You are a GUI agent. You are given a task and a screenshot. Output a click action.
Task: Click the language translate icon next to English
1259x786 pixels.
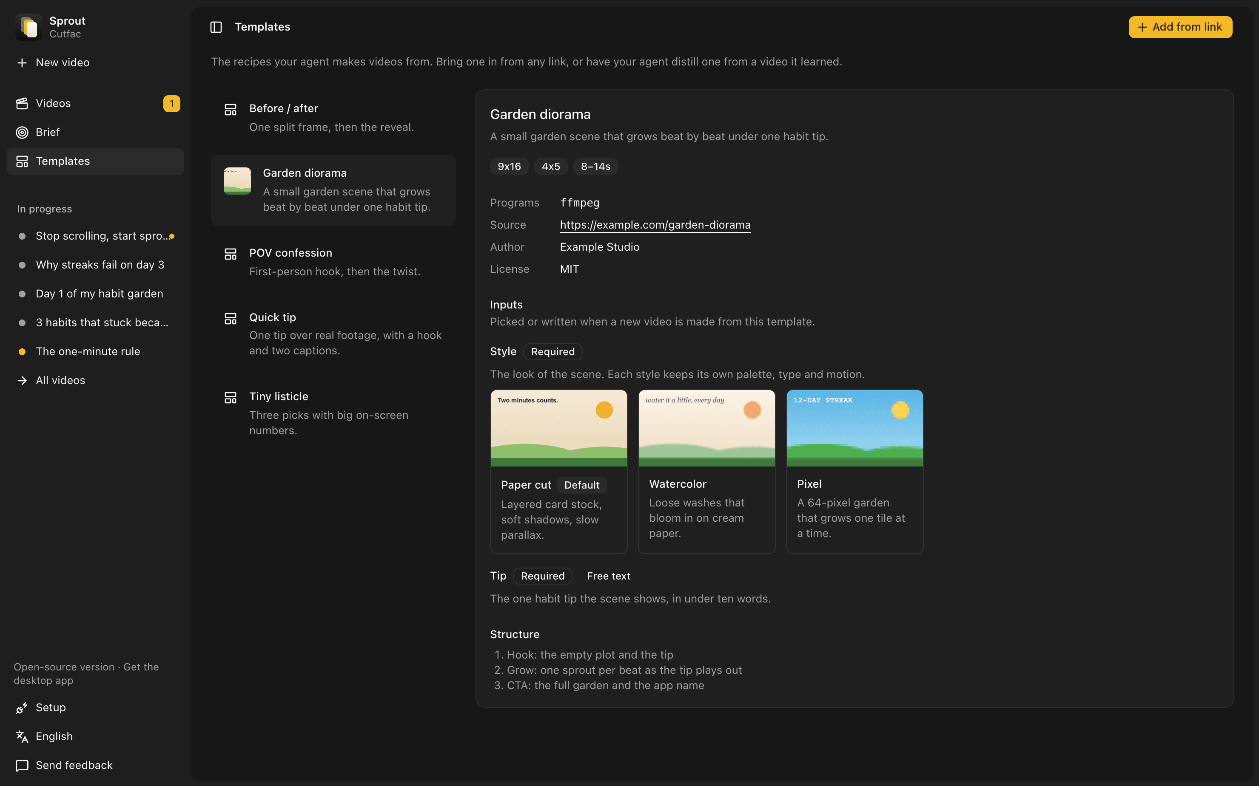pos(22,737)
